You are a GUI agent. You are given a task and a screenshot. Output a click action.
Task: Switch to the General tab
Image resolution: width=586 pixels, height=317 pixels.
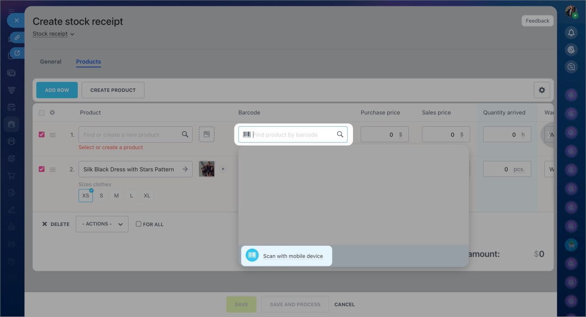(50, 62)
